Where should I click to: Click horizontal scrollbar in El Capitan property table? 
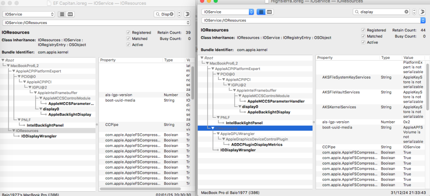click(140, 189)
